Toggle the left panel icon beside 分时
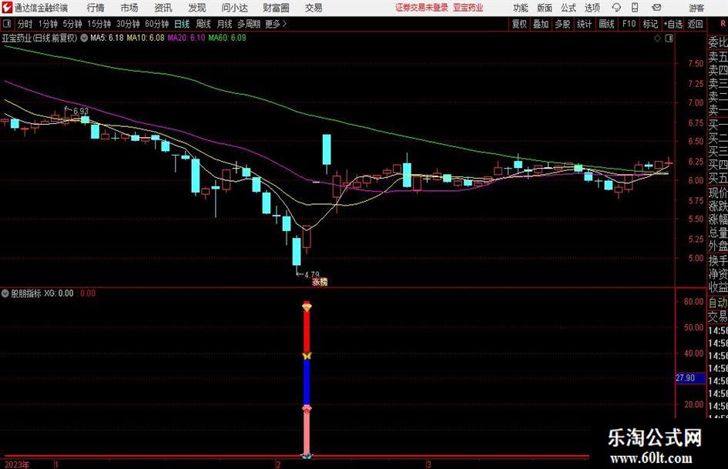728x469 pixels. point(7,24)
